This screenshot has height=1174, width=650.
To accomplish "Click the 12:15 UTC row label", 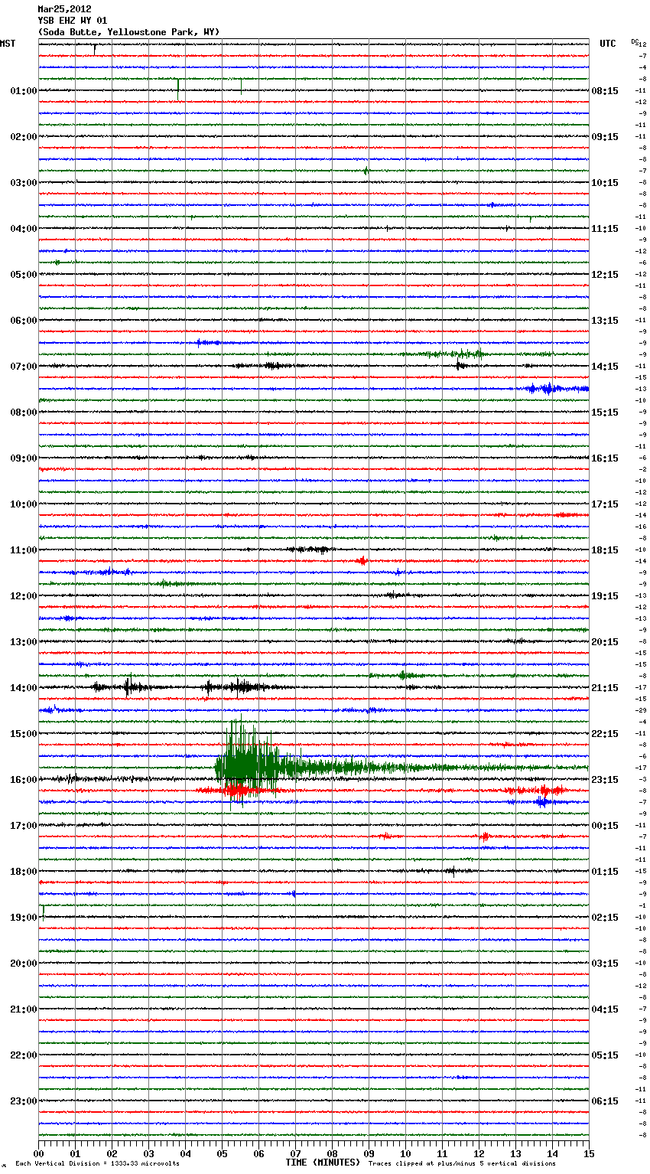I will (605, 275).
